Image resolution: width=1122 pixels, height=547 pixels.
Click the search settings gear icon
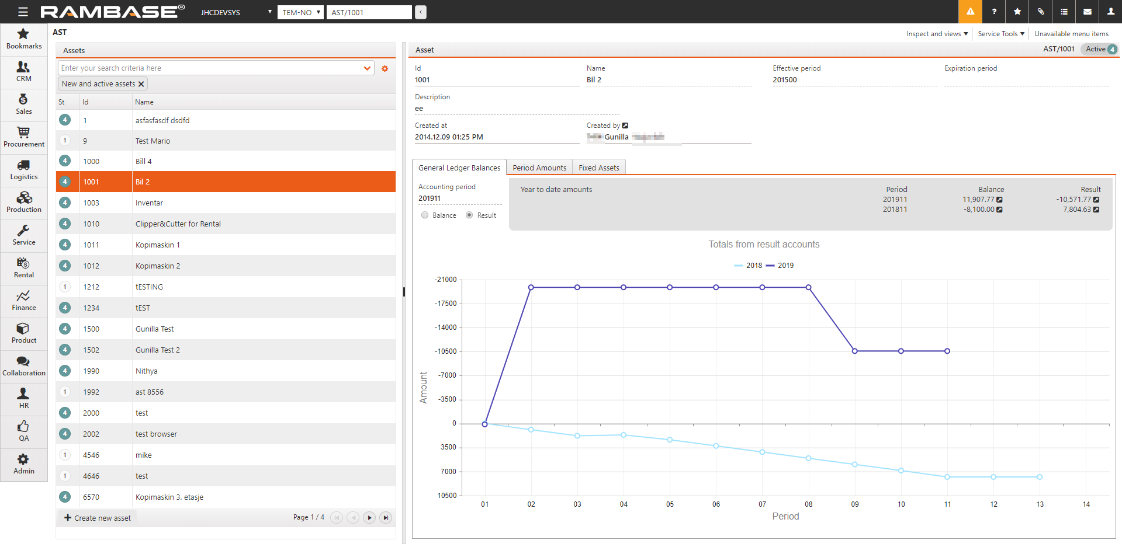385,69
